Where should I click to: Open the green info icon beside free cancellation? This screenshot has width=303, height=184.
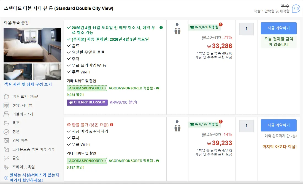point(161,28)
